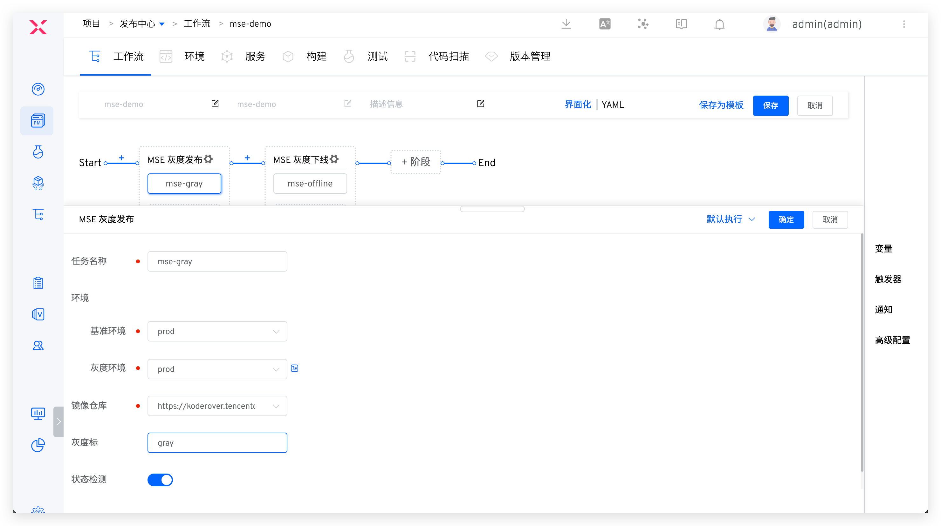Click gear icon on MSE 灰度下线 stage
The height and width of the screenshot is (526, 941).
click(x=334, y=159)
